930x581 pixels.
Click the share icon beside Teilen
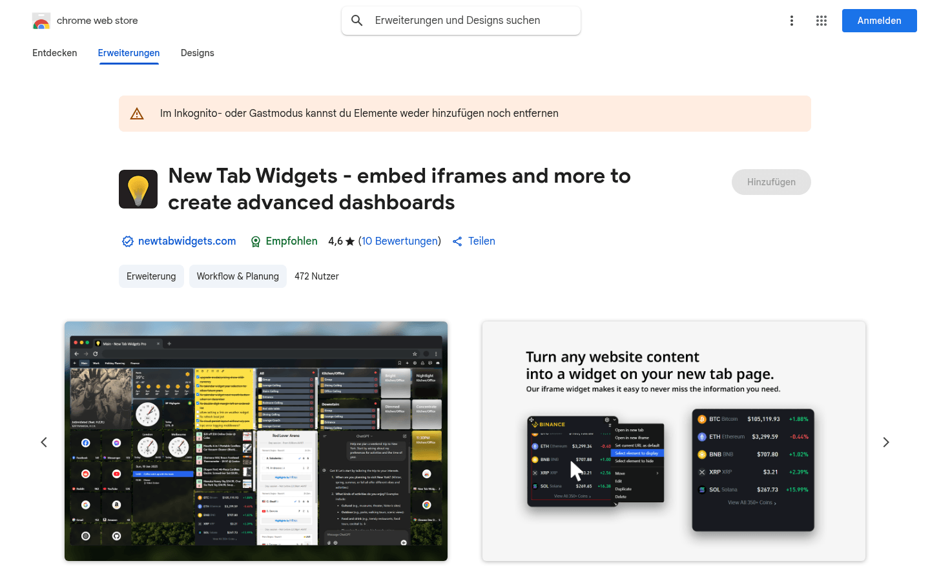click(x=457, y=241)
